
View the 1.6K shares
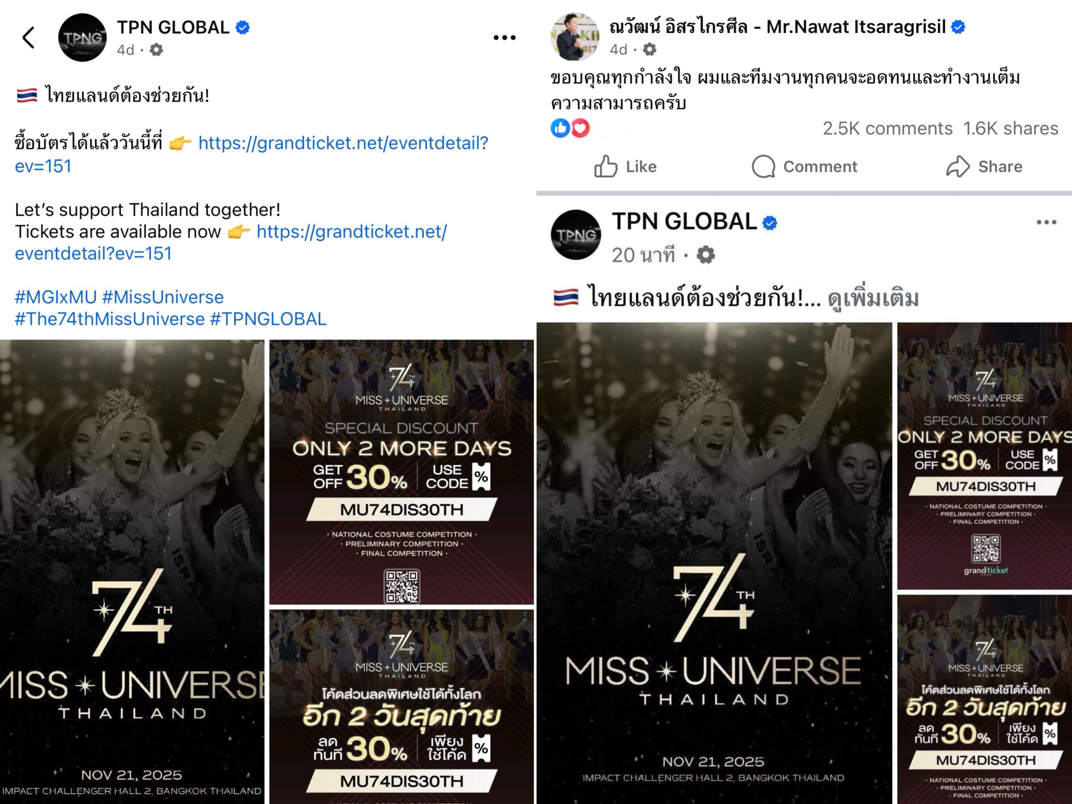pyautogui.click(x=1010, y=128)
